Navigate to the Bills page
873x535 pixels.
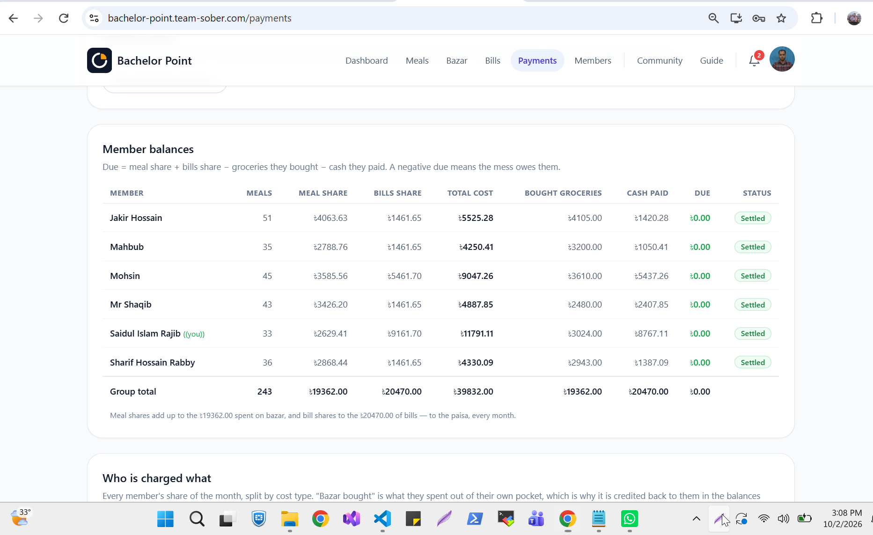click(x=492, y=60)
